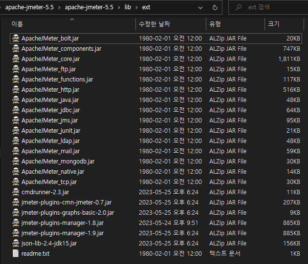
Task: Click the 156KB size value
Action: coord(291,243)
